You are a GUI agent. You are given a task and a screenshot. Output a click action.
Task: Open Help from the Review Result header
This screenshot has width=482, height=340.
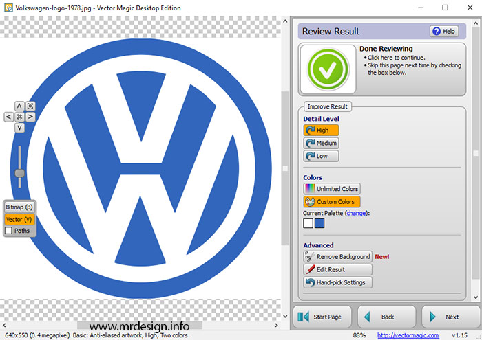tap(444, 32)
